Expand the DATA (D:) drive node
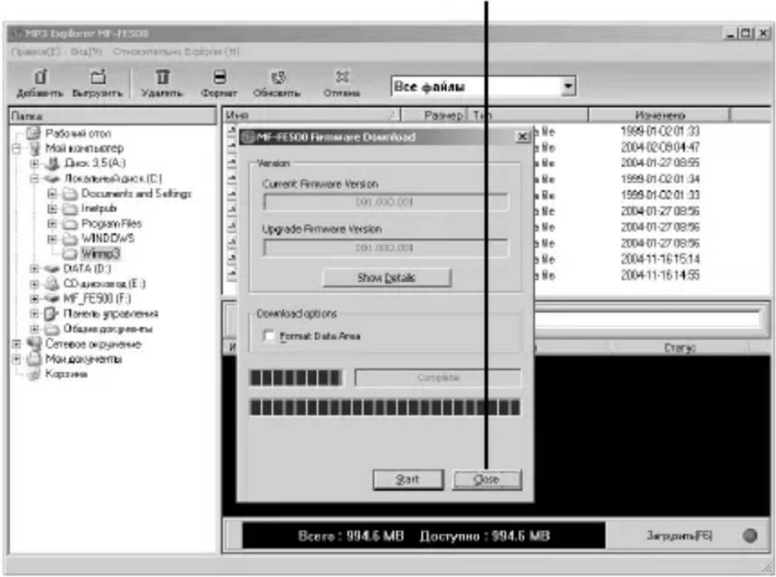Screen dimensions: 776x577 tap(34, 269)
